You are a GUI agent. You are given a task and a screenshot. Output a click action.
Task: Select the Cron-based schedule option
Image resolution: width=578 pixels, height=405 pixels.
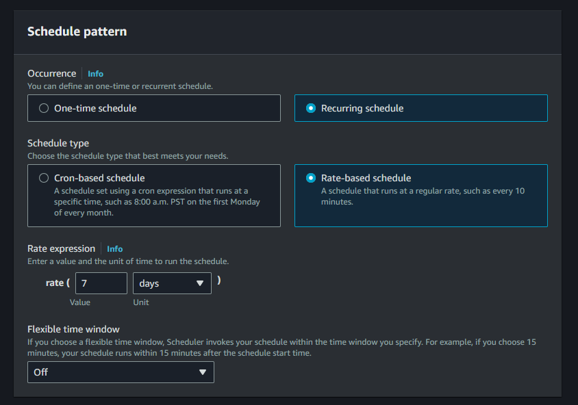click(153, 196)
